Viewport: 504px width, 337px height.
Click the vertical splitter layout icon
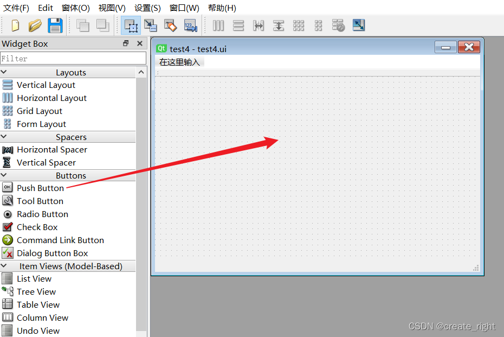coord(279,26)
